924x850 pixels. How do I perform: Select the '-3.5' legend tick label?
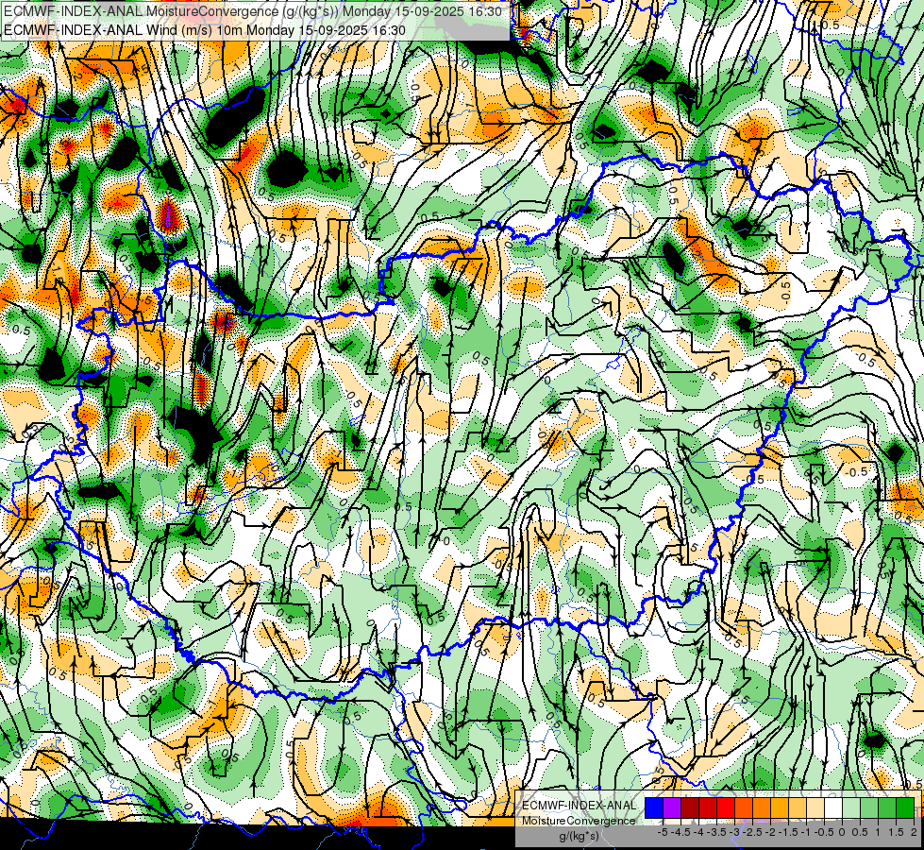click(x=716, y=832)
